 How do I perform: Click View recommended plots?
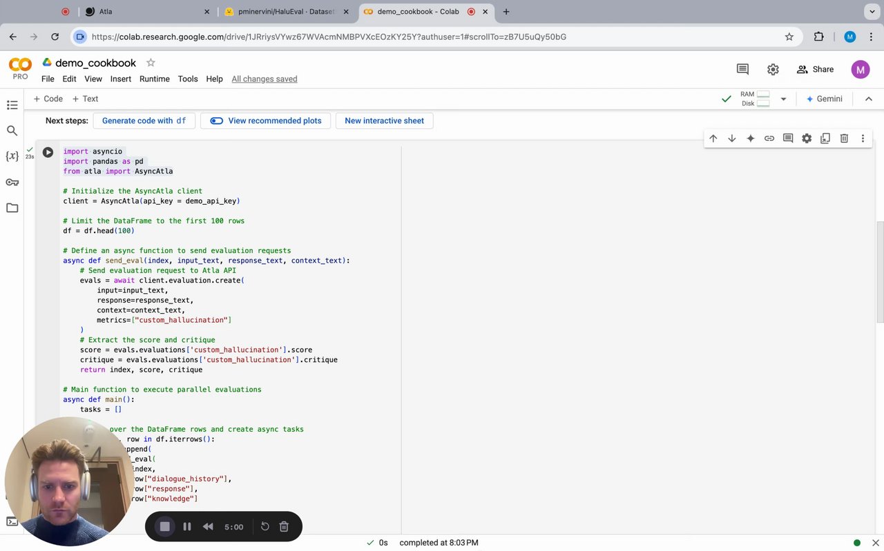click(x=266, y=121)
